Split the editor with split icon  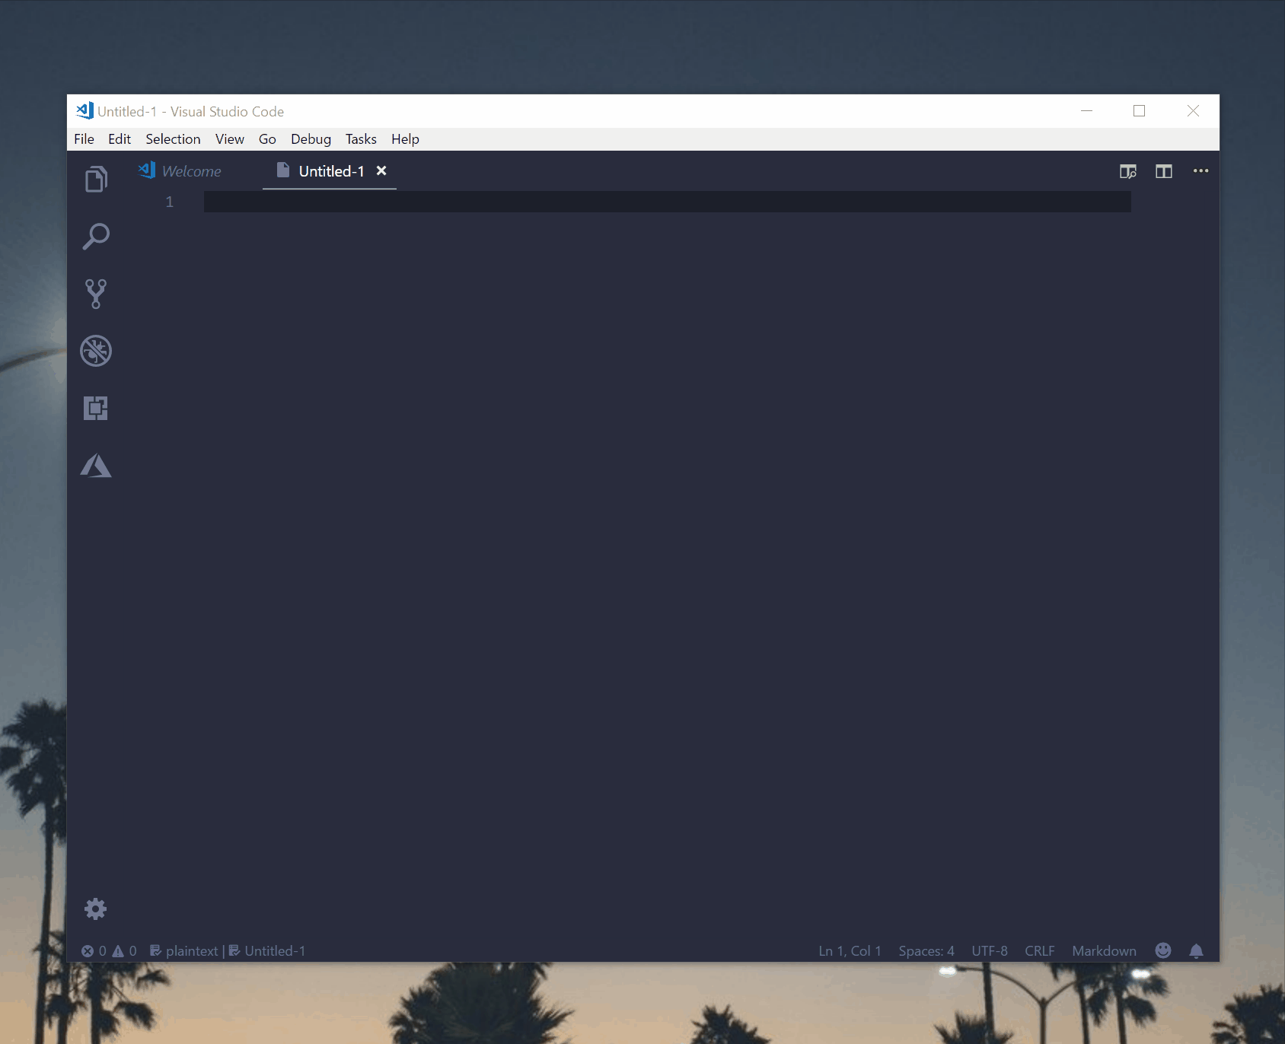[x=1164, y=171]
